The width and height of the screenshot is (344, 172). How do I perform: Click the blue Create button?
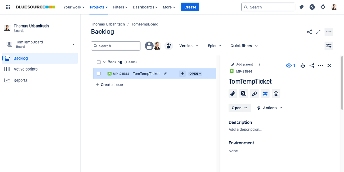point(190,7)
